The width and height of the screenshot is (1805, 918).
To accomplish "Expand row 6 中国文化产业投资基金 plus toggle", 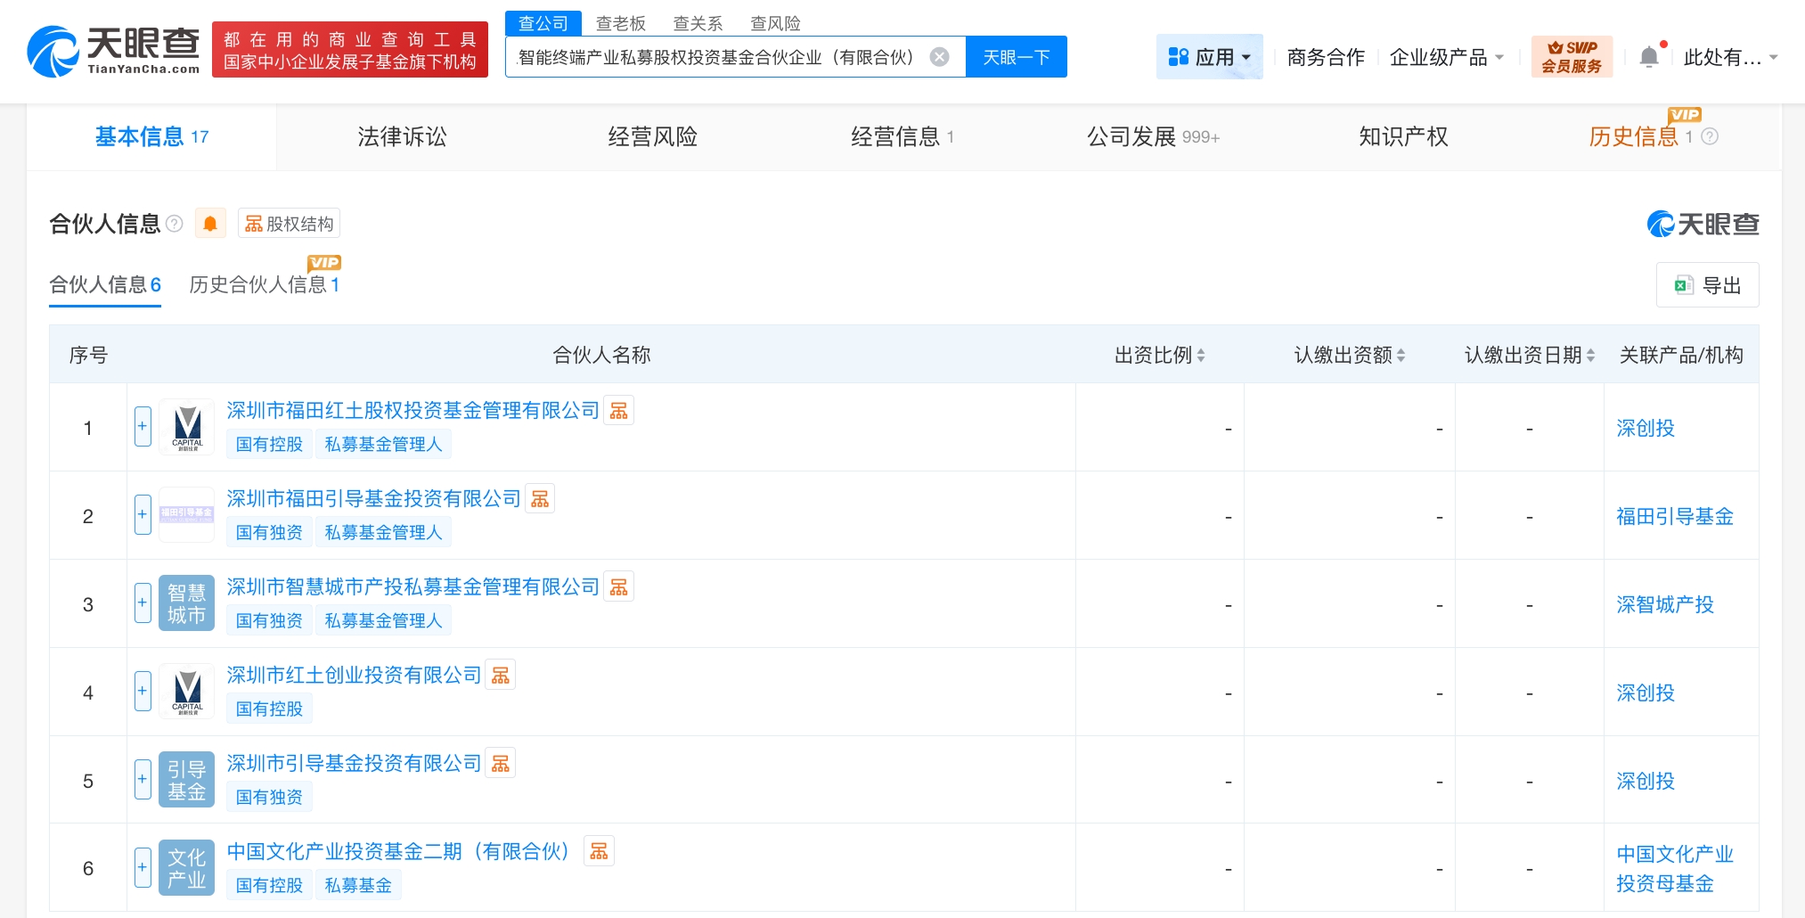I will click(x=143, y=867).
